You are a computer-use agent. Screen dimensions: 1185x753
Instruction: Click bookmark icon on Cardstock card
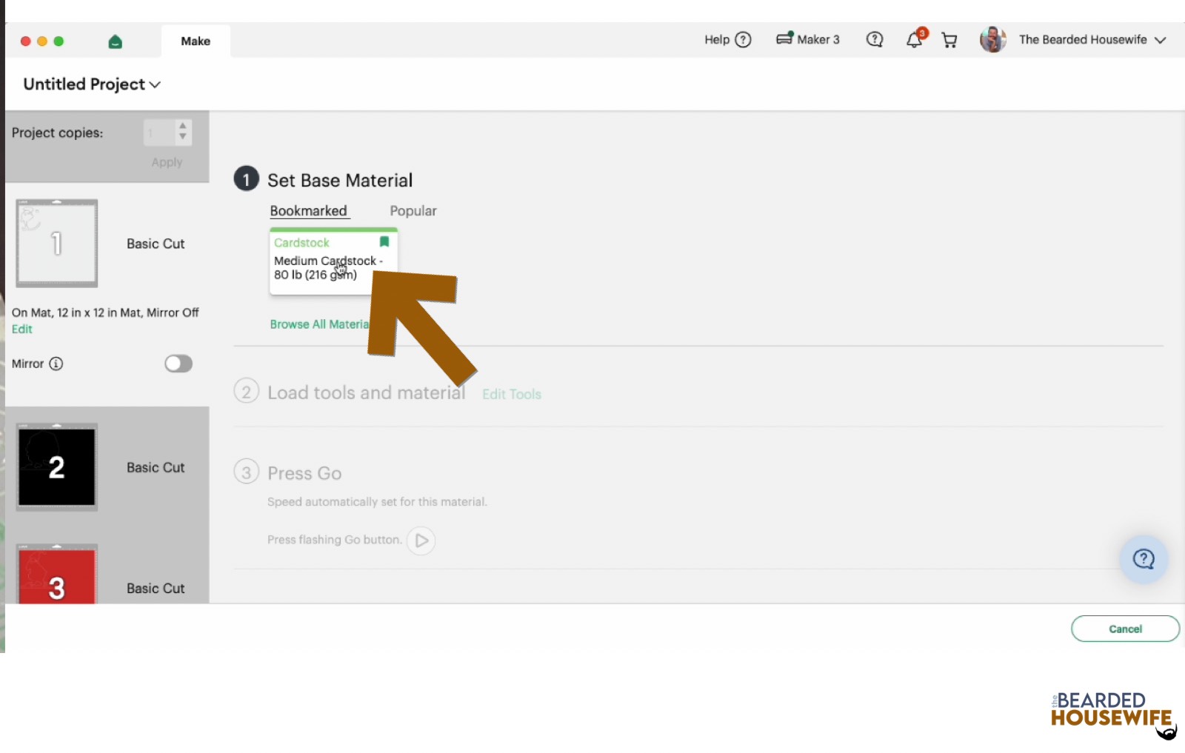[384, 242]
